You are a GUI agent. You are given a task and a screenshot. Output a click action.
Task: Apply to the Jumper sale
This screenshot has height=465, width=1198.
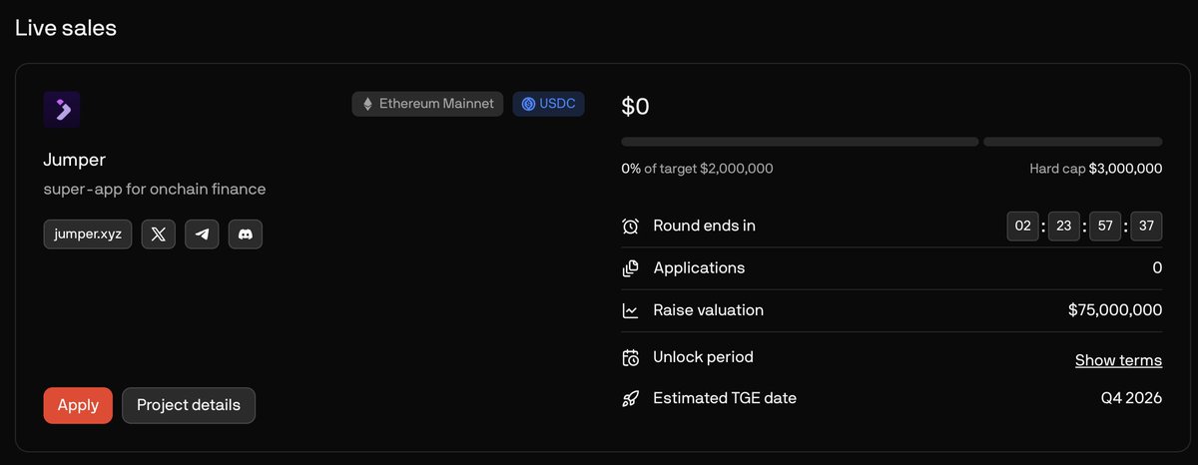(x=78, y=405)
